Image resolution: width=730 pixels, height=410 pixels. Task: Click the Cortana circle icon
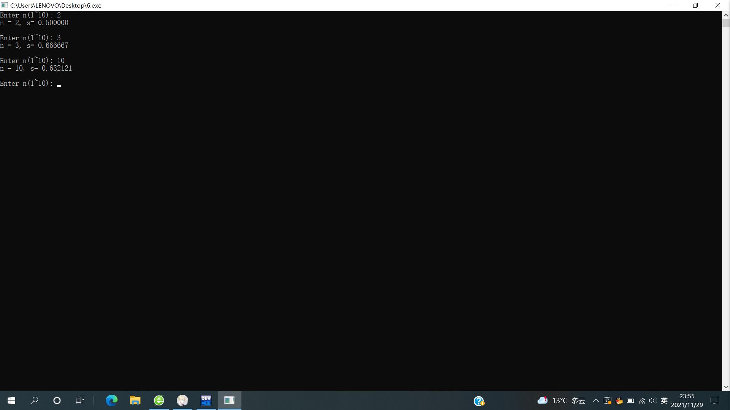click(57, 401)
